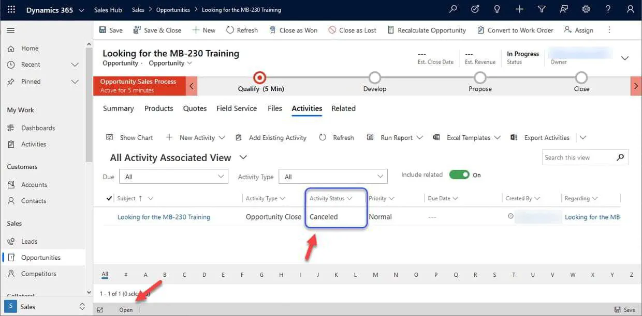The height and width of the screenshot is (316, 642).
Task: Toggle the Include related switch
Action: [459, 175]
